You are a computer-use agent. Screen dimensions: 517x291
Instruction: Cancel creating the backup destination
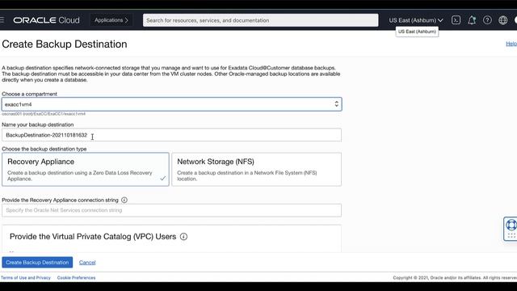tap(87, 262)
